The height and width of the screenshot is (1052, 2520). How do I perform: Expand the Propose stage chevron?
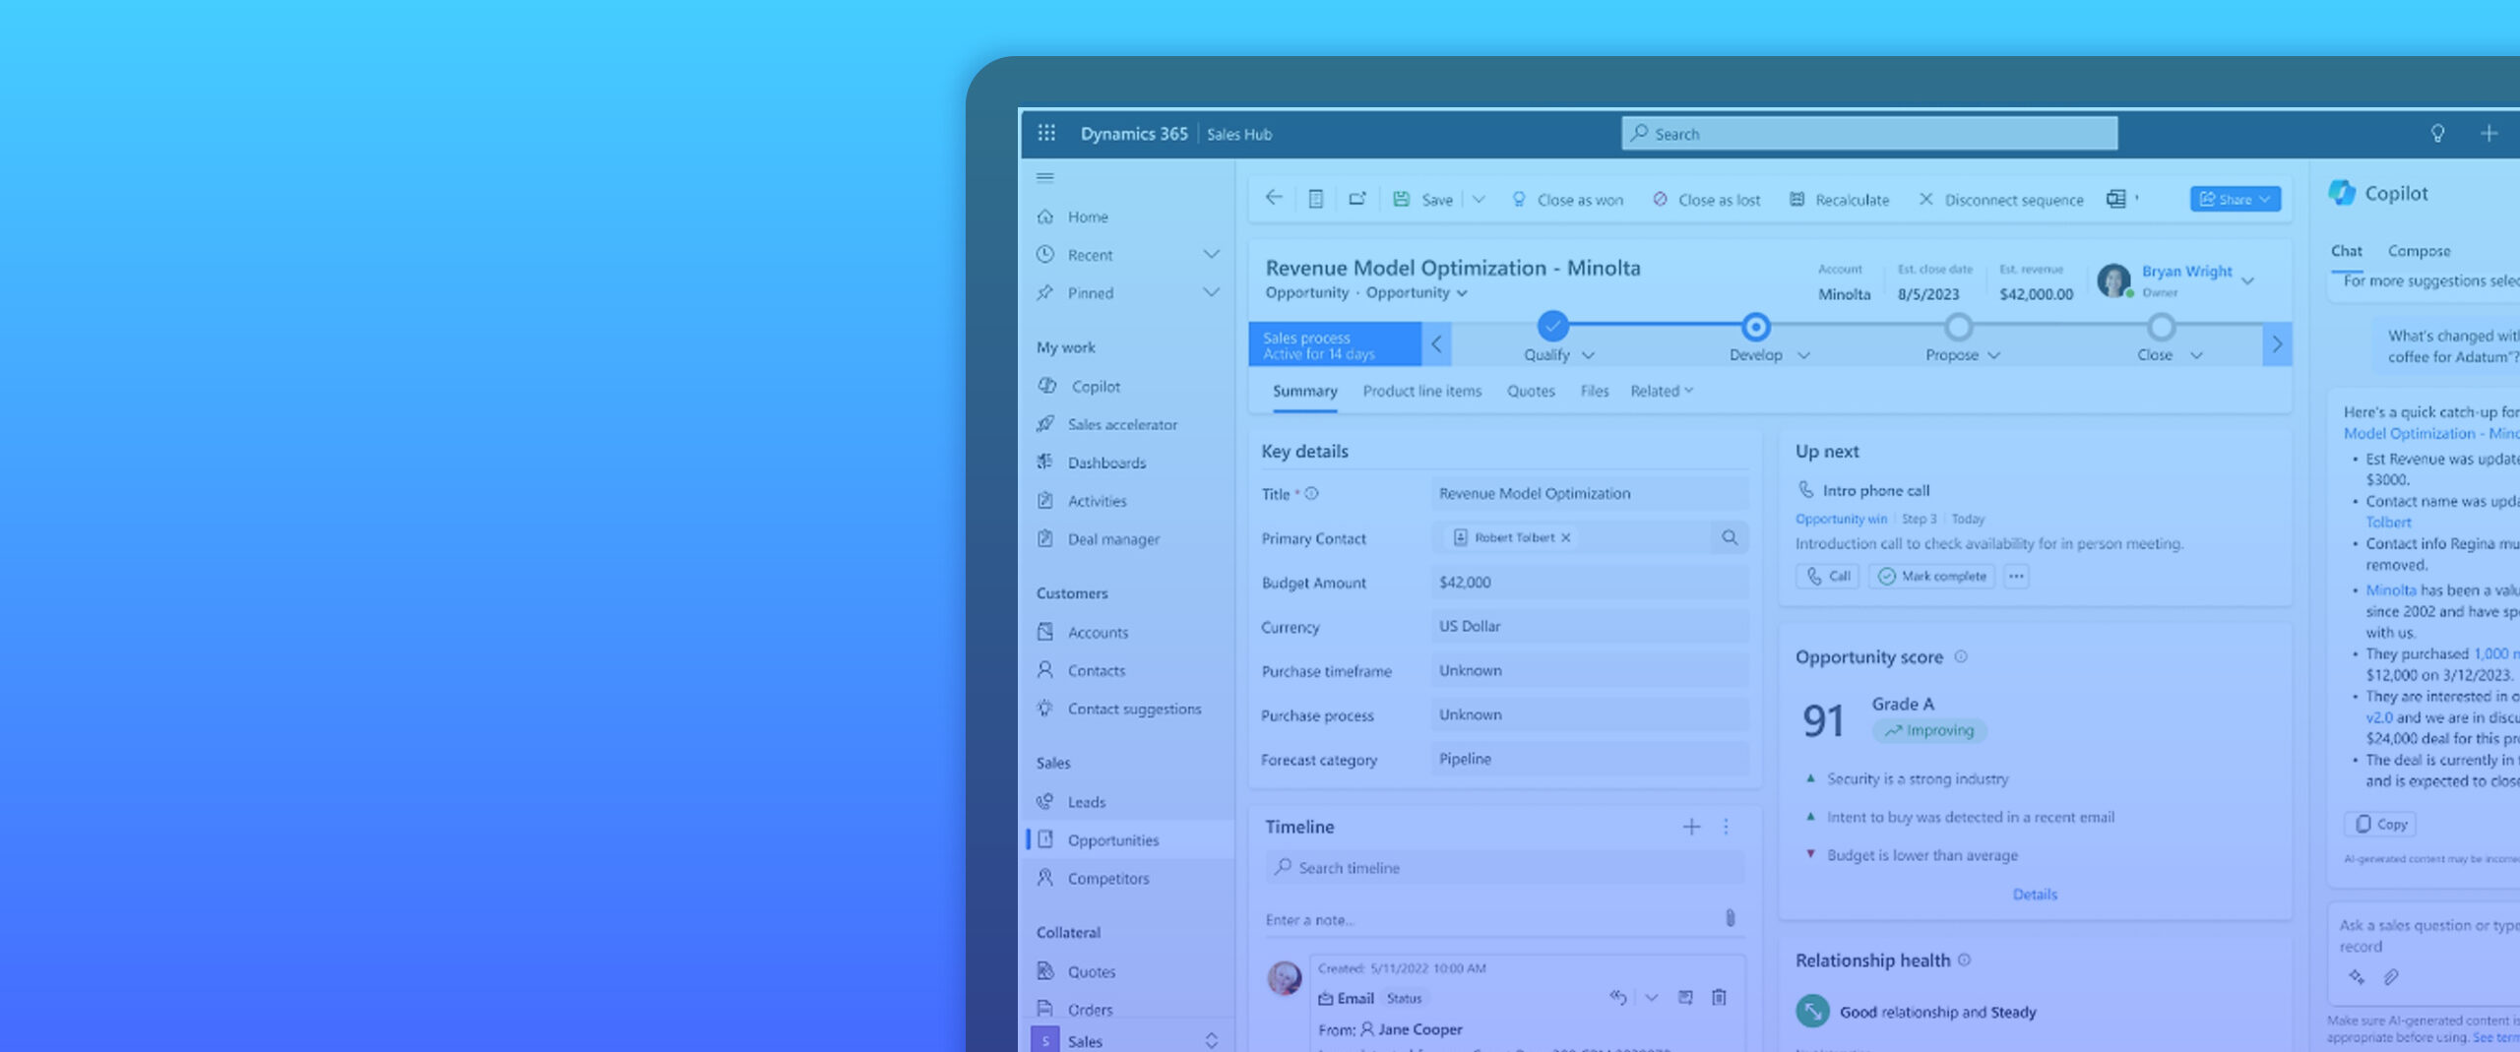coord(1993,355)
